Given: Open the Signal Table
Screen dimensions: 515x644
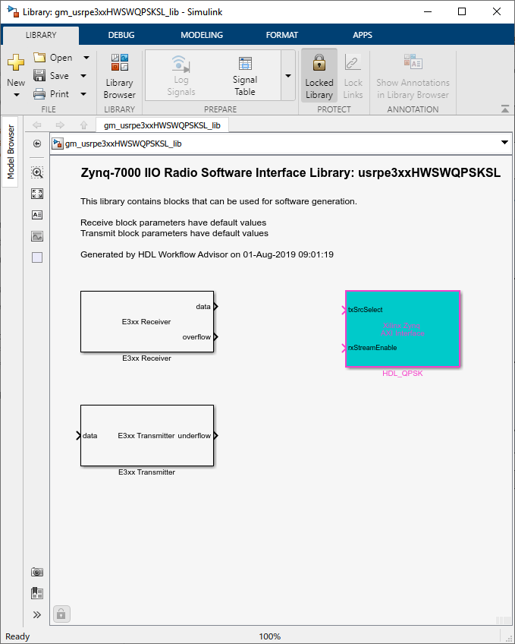Looking at the screenshot, I should (245, 77).
